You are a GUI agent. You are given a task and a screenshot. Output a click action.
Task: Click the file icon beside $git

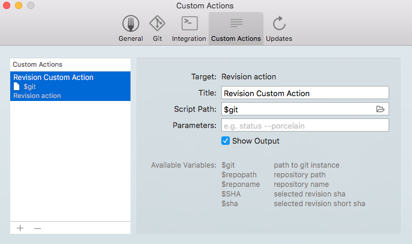point(16,87)
